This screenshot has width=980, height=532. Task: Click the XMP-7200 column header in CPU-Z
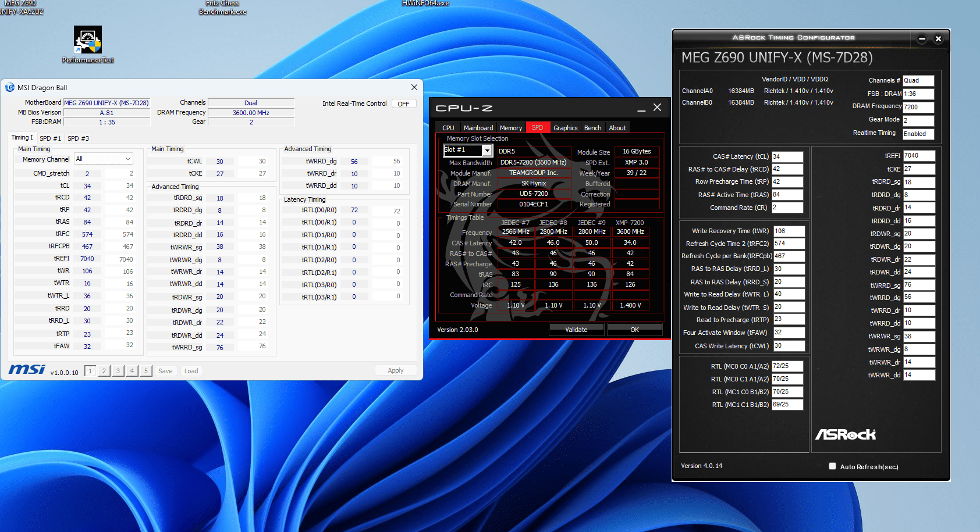[x=630, y=223]
